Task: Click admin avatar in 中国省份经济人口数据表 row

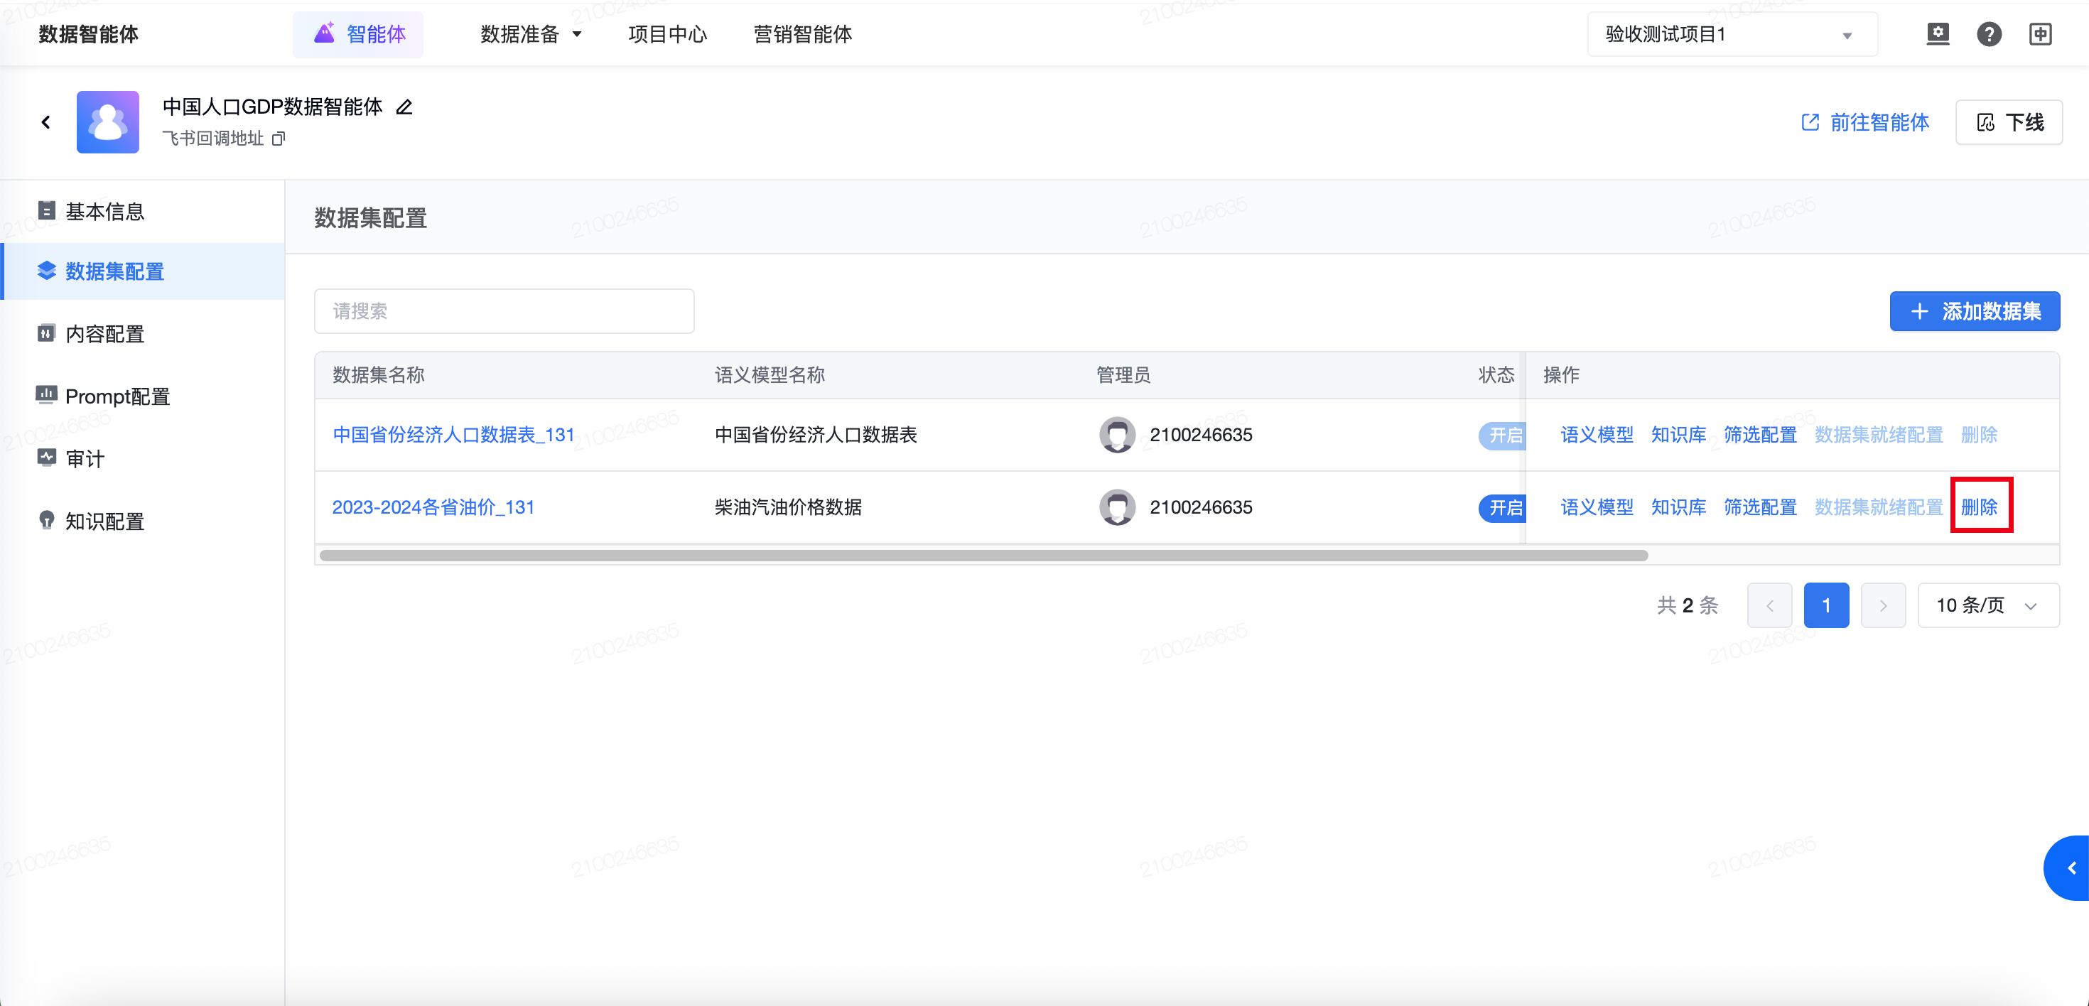Action: [1117, 436]
